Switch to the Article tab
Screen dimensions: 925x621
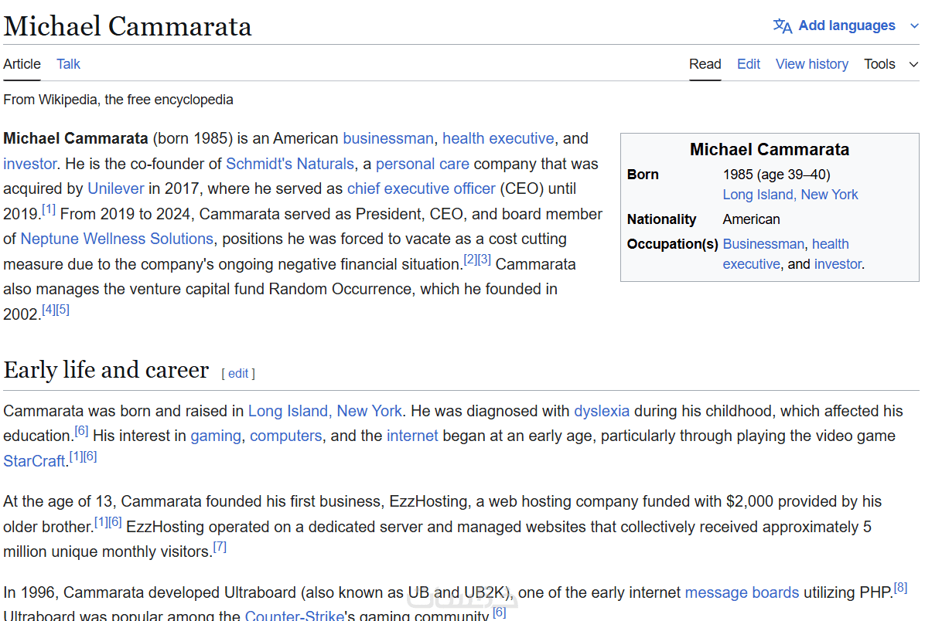point(22,64)
